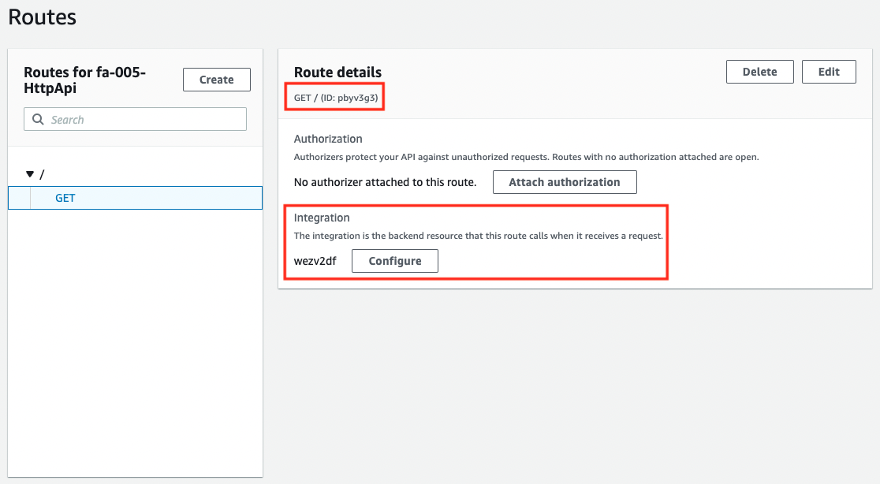Screen dimensions: 880x484
Task: Configure the wezv2df integration
Action: click(394, 260)
